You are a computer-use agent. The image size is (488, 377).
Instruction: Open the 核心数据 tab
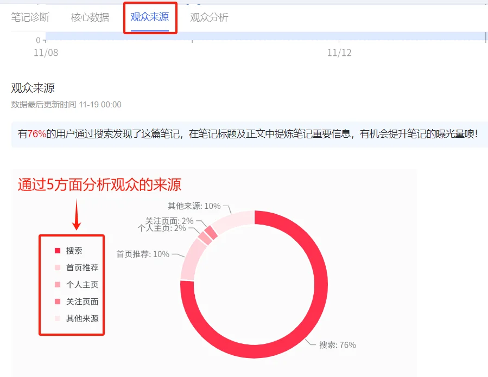click(x=90, y=17)
